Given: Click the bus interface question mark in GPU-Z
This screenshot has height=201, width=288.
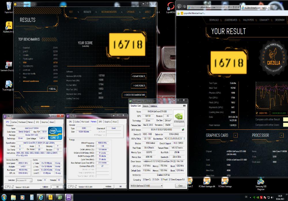Looking at the screenshot, I should point(184,139).
